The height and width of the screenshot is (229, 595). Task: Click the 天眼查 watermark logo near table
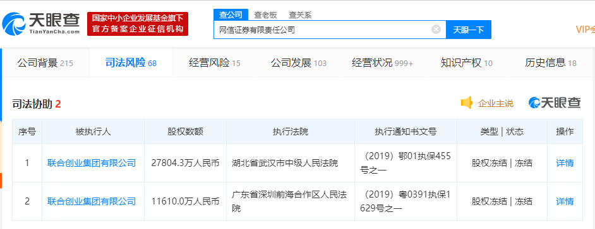tap(555, 103)
